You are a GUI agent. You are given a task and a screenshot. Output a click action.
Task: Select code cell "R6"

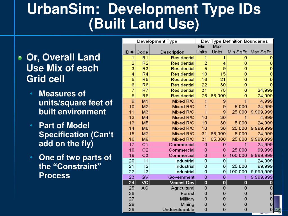coord(142,85)
